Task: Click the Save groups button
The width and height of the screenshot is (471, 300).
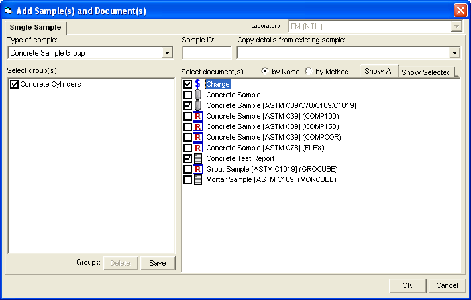Action: coord(158,263)
